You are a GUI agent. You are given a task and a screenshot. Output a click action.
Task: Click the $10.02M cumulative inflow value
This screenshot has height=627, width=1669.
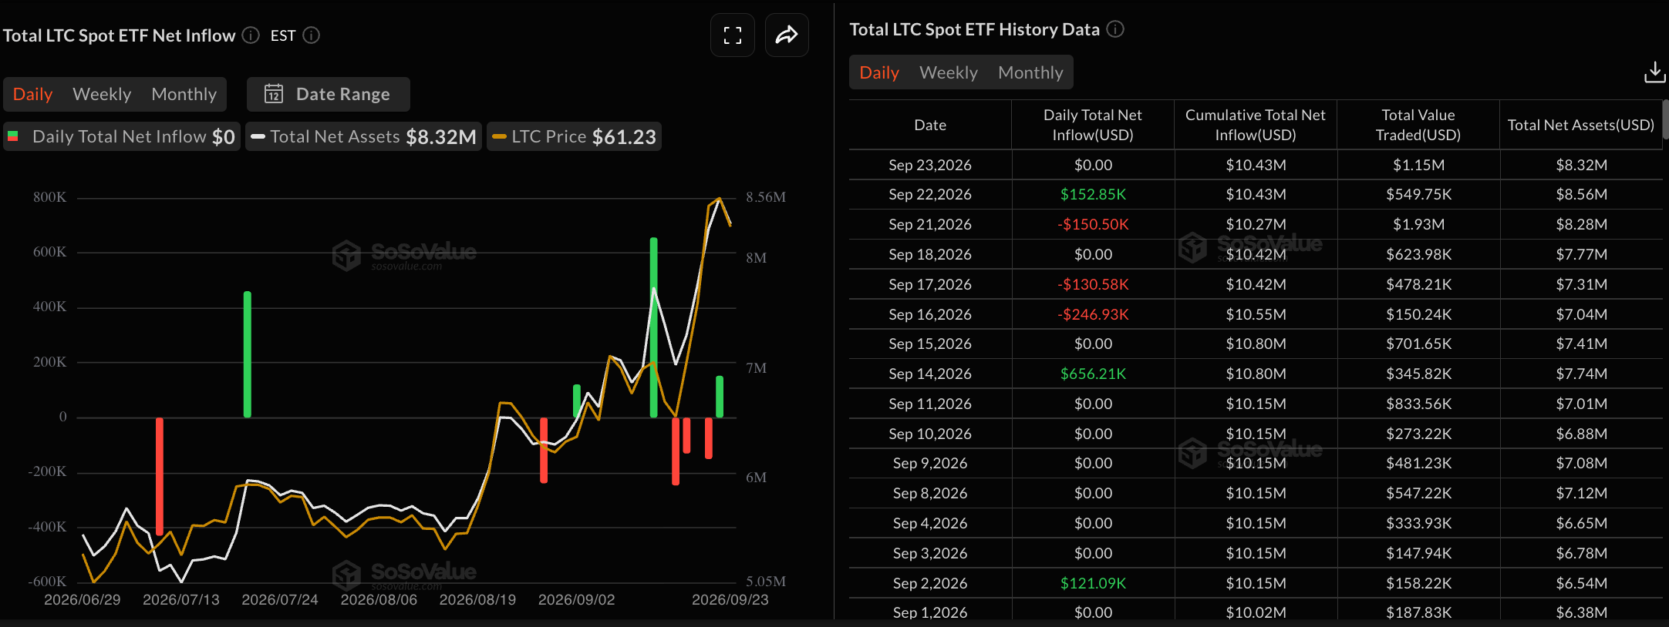(1256, 612)
